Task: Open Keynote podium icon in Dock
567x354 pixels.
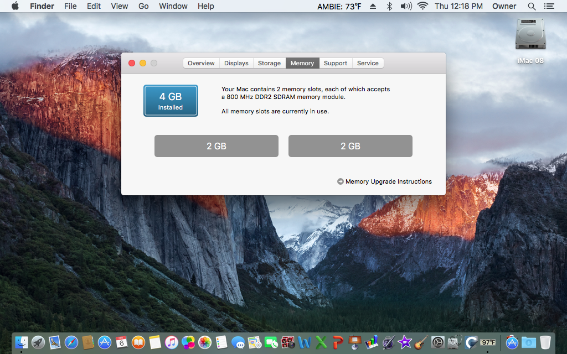Action: point(355,342)
